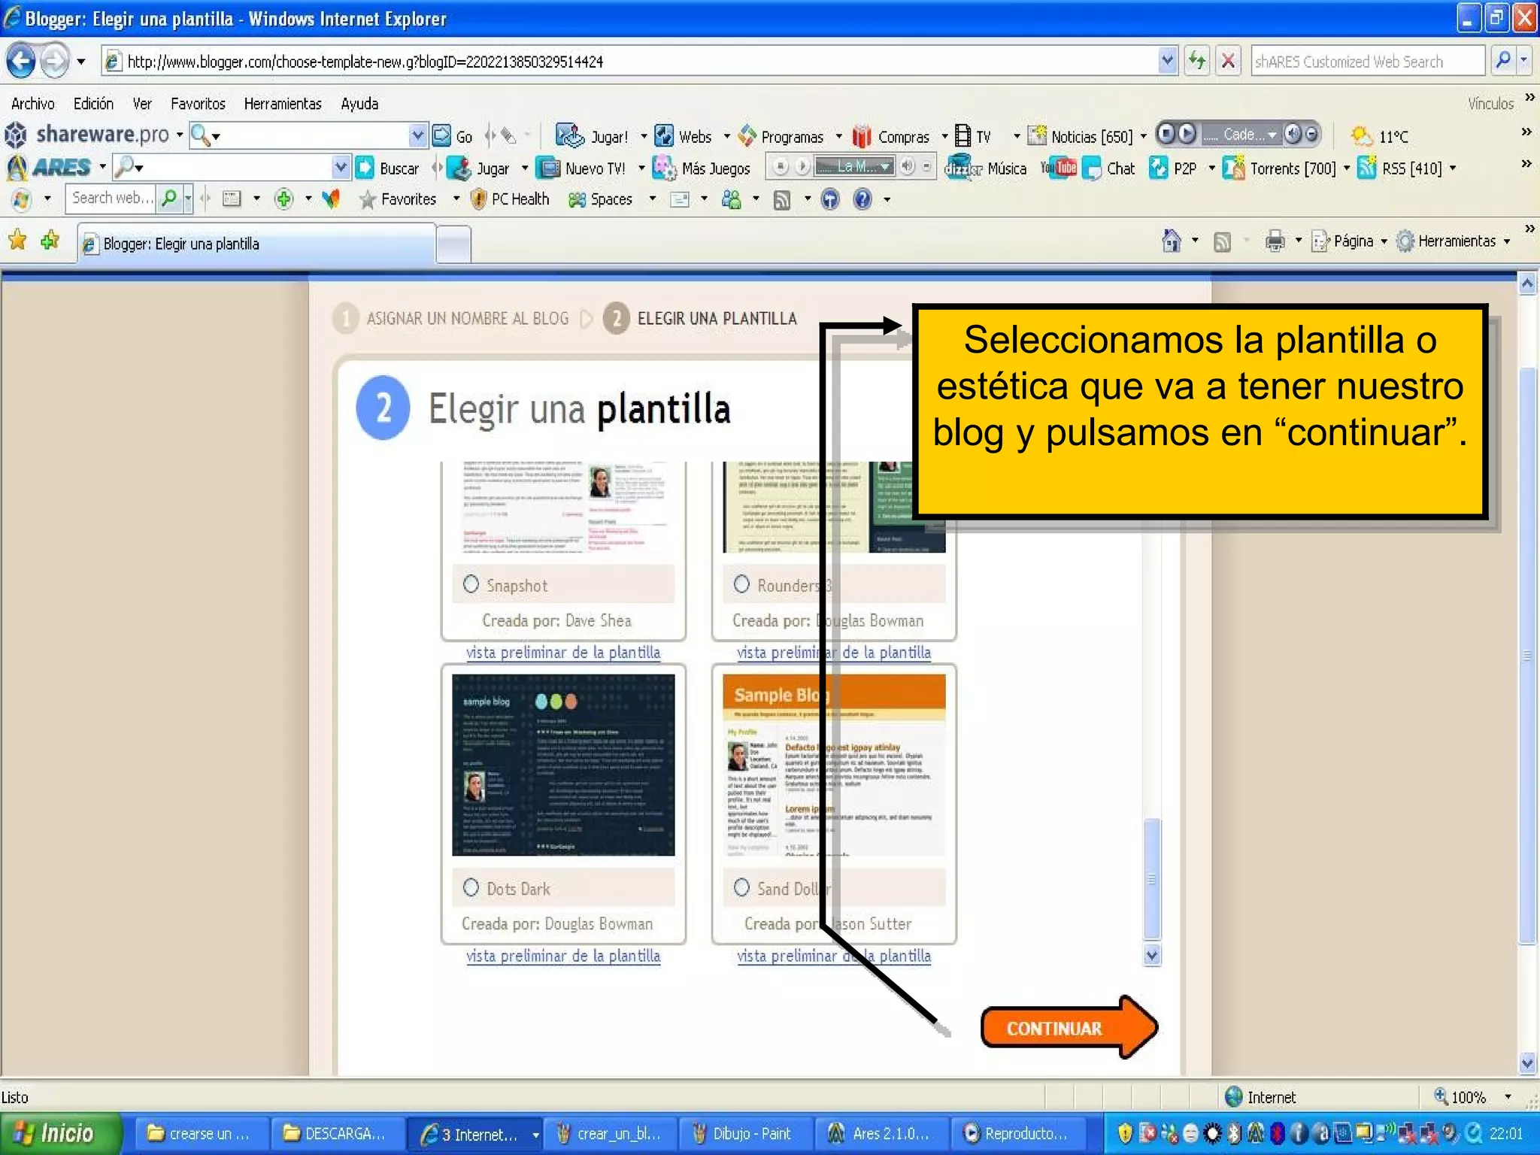Click the Home page icon
This screenshot has width=1540, height=1155.
(x=1172, y=241)
